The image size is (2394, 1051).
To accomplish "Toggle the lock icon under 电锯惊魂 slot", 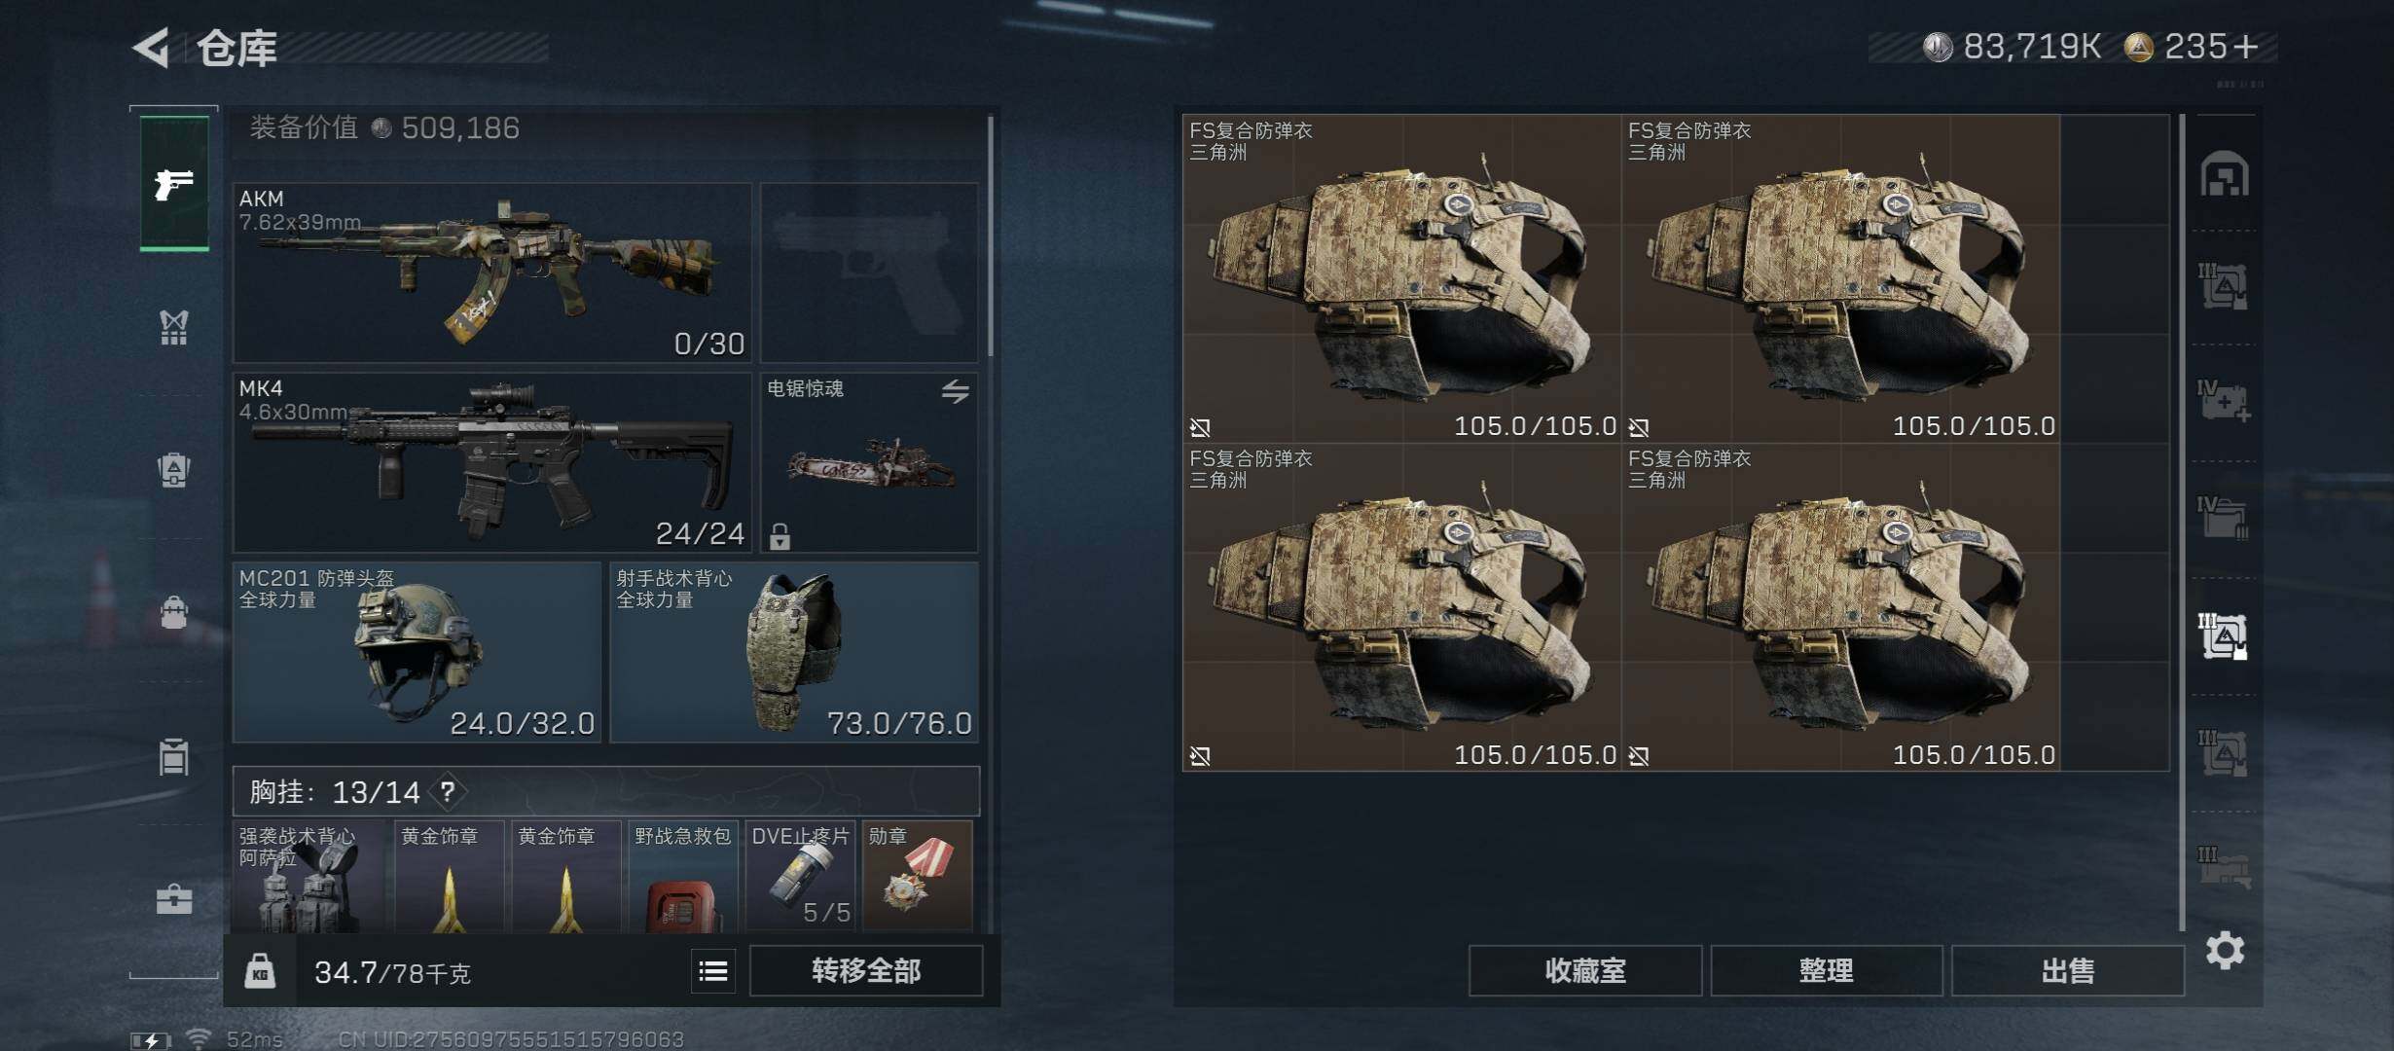I will click(x=780, y=536).
